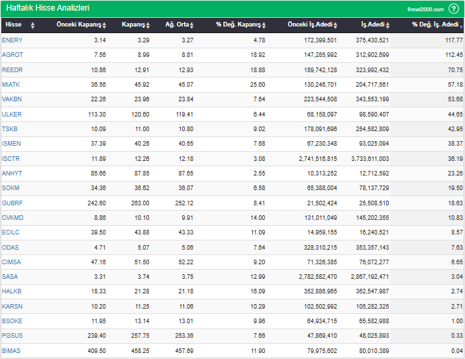Open the ANHYT stock link
This screenshot has height=359, width=465.
(12, 173)
